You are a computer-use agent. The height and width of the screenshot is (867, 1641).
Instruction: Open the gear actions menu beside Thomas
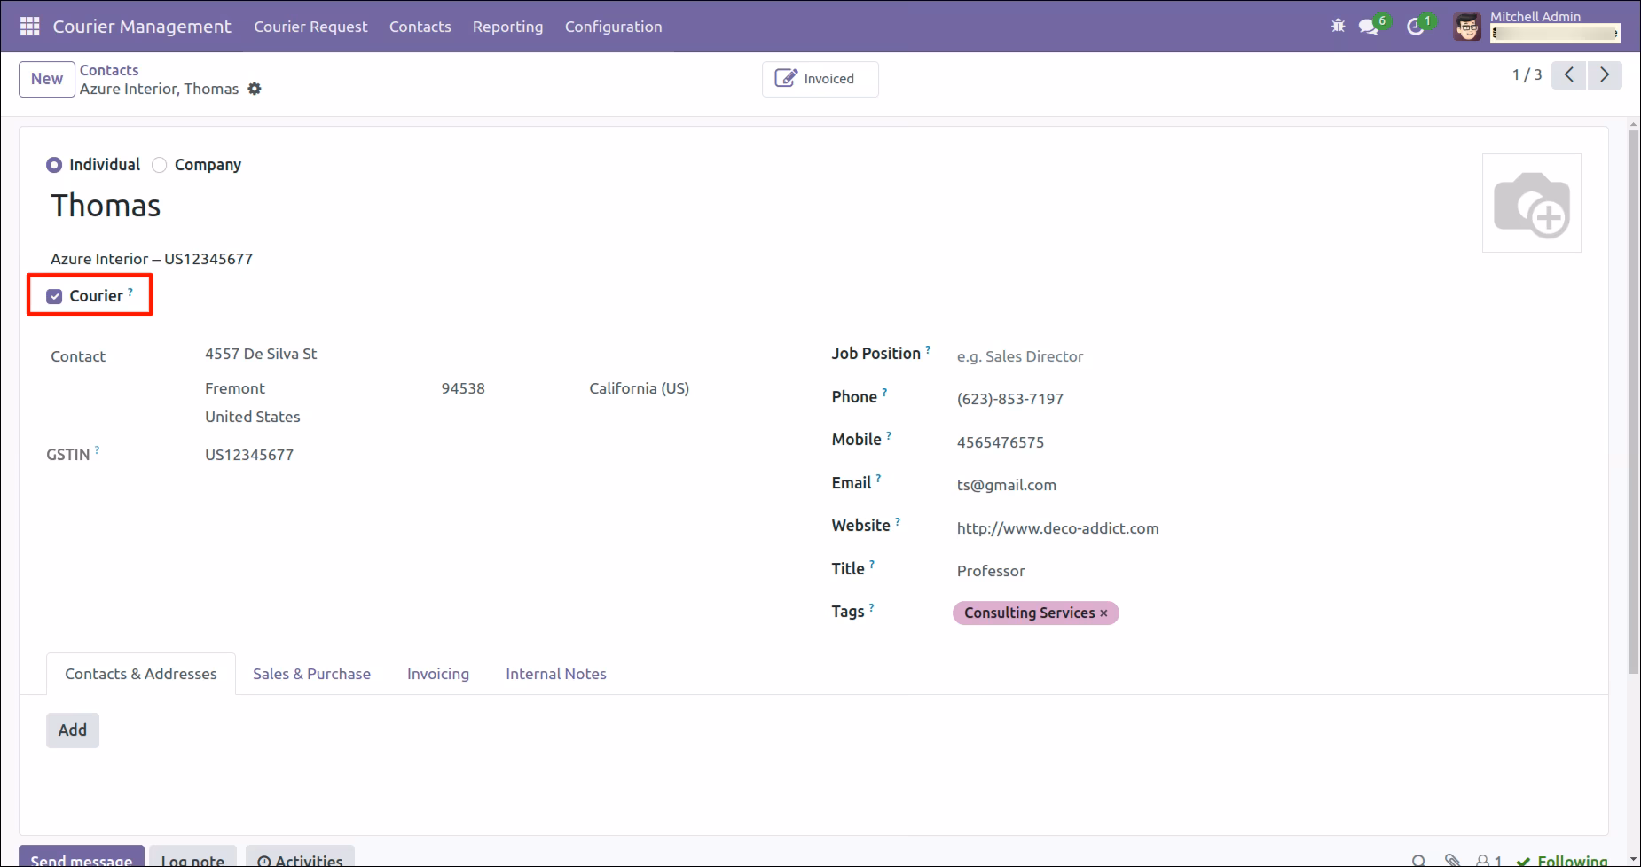click(255, 89)
